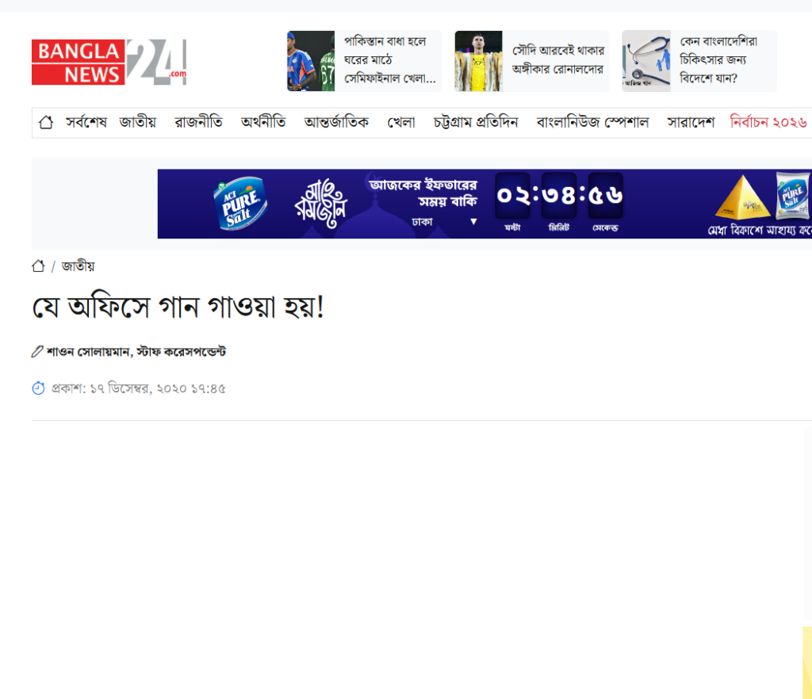Navigate to the খেলা section
The width and height of the screenshot is (812, 699).
(x=401, y=122)
